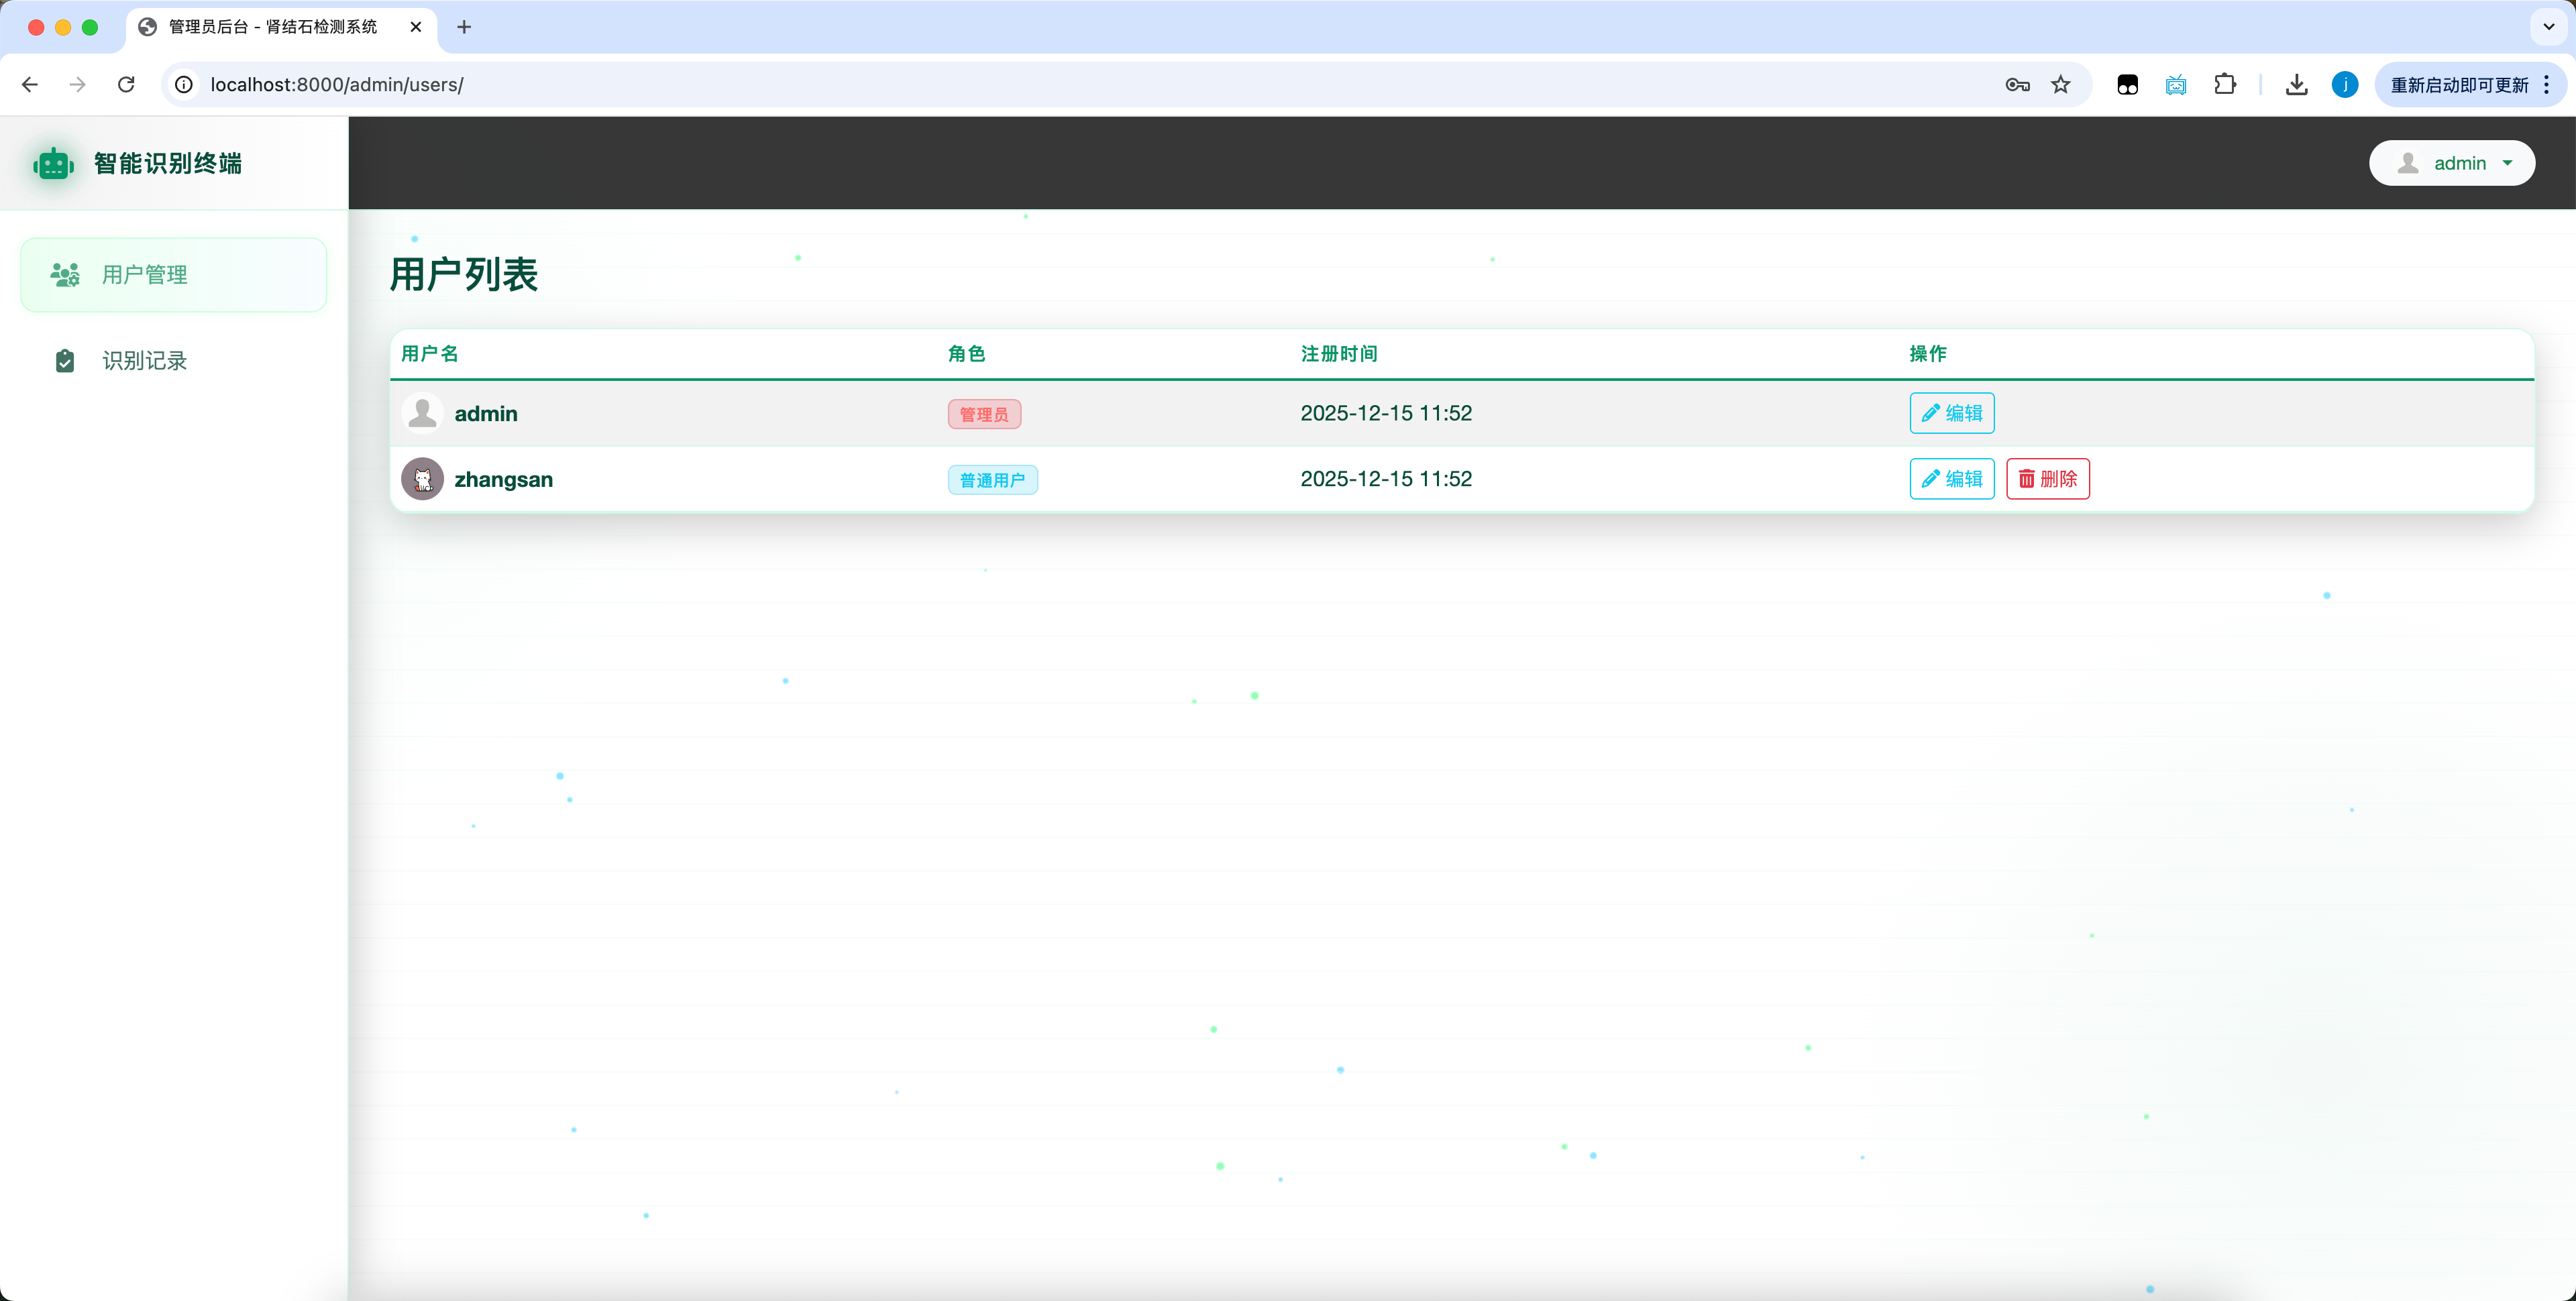Reload the page
Image resolution: width=2576 pixels, height=1301 pixels.
[x=126, y=85]
